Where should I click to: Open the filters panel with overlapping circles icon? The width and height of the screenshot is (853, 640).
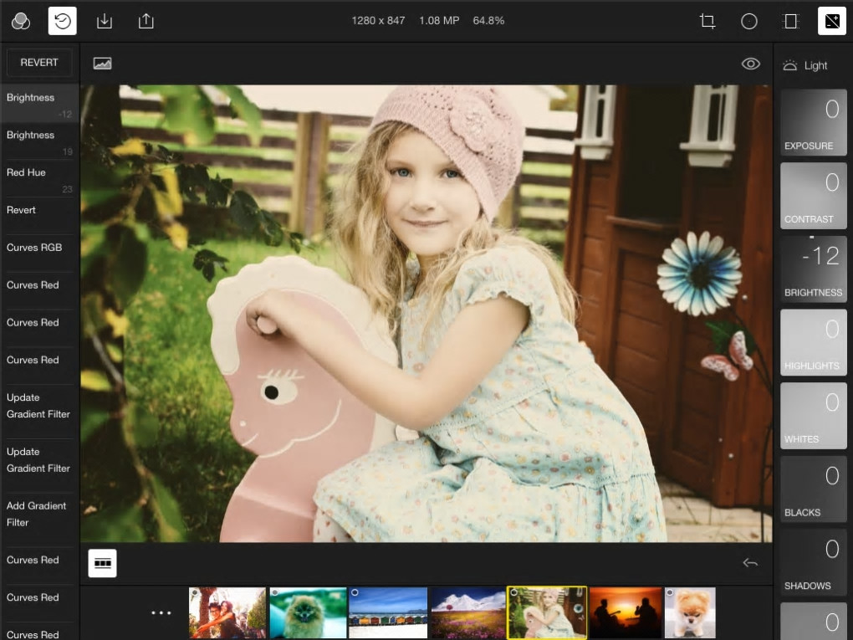(21, 21)
